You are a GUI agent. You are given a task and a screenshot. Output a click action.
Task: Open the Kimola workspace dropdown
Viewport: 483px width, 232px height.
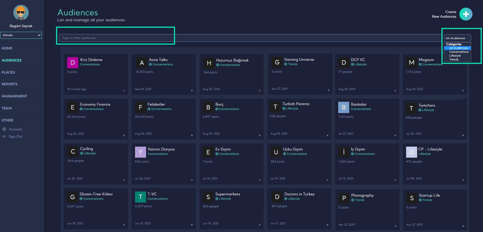coord(21,35)
